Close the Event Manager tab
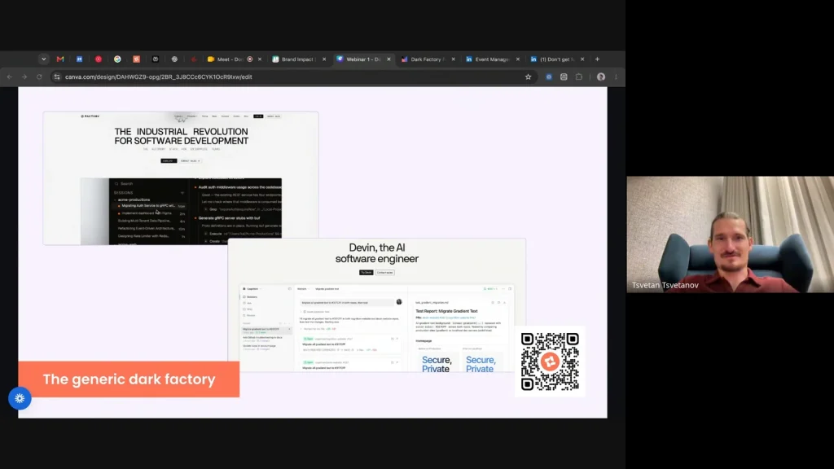 (517, 59)
